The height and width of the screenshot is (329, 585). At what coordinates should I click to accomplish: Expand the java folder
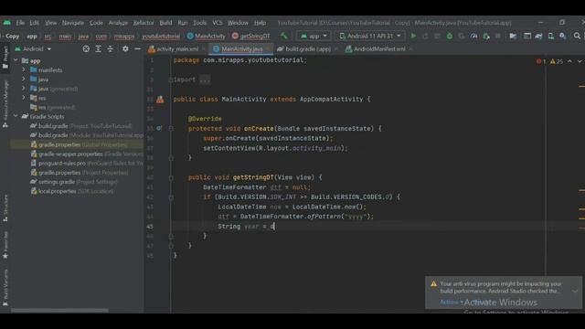point(24,80)
